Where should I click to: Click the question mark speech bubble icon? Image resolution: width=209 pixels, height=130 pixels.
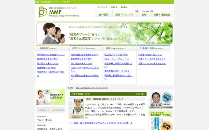pos(47,92)
